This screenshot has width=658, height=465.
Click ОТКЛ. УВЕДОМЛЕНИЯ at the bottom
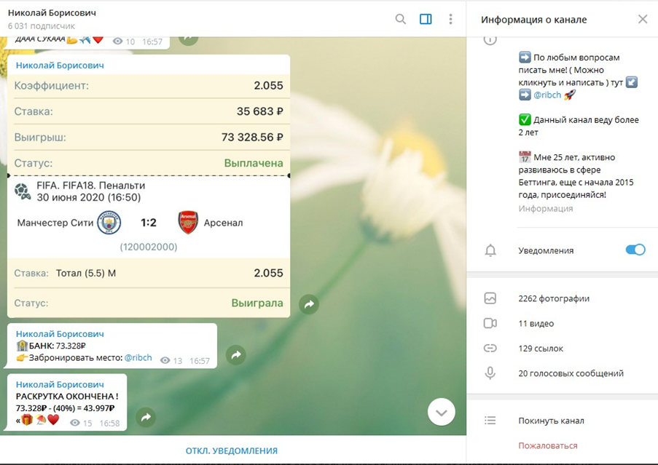[231, 450]
